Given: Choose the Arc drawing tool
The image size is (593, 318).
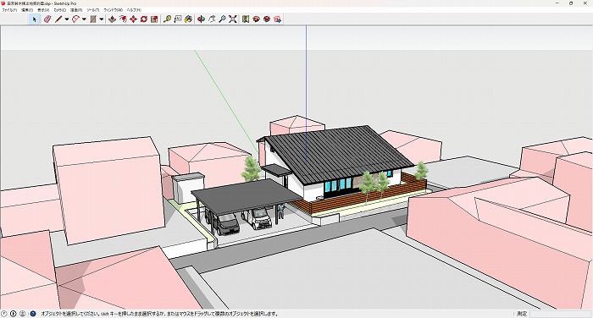Looking at the screenshot, I should point(75,19).
